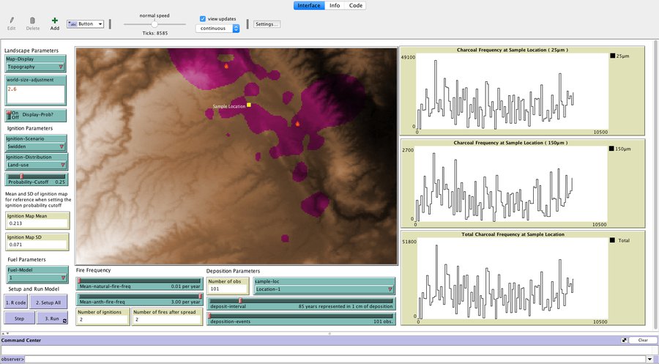Click the Sample Location map label
The height and width of the screenshot is (364, 659).
(229, 106)
